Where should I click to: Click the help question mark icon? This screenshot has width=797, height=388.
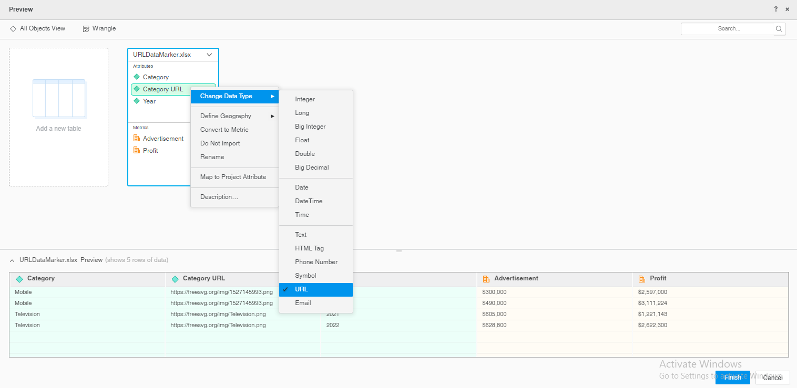point(775,9)
